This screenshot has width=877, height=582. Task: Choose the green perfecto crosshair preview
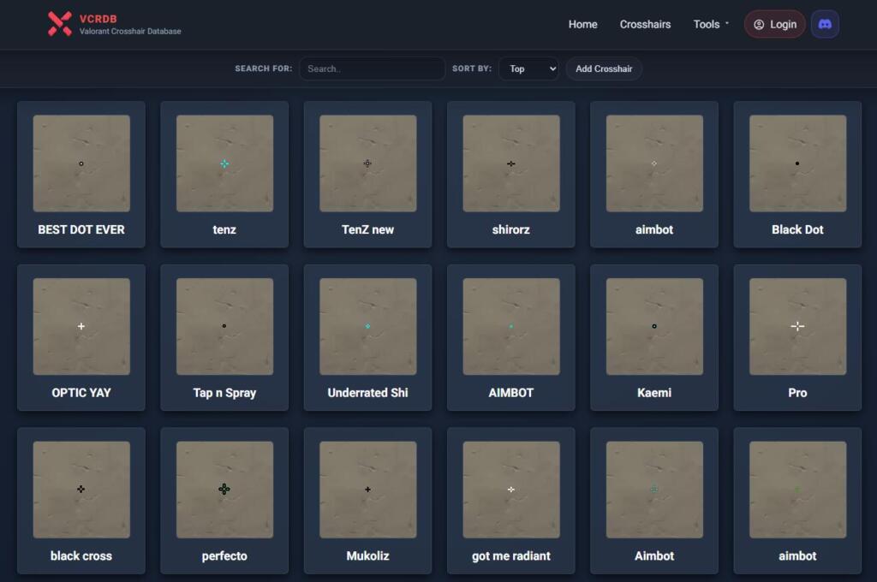224,490
